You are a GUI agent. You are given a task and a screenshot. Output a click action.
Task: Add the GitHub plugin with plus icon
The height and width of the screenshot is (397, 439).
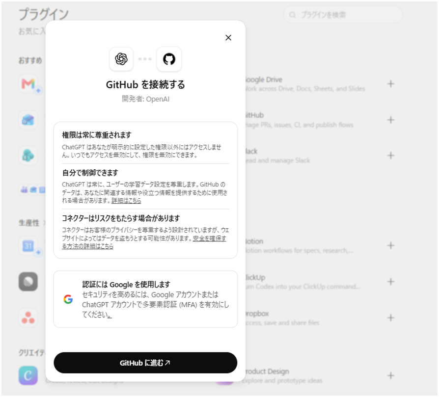(x=390, y=120)
